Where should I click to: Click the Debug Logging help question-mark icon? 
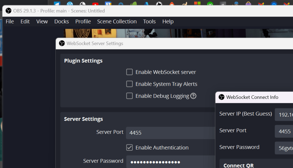tap(193, 96)
